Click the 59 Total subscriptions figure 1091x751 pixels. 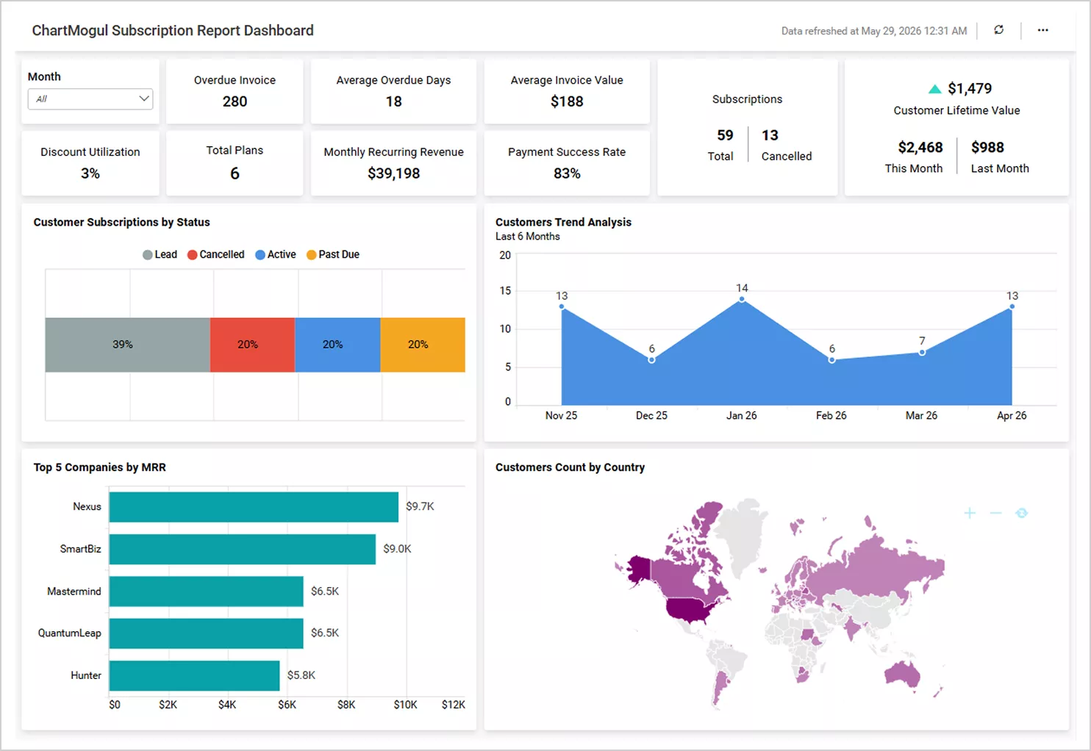tap(724, 135)
